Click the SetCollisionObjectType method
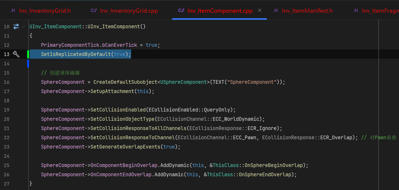This screenshot has width=399, height=190. pos(122,119)
